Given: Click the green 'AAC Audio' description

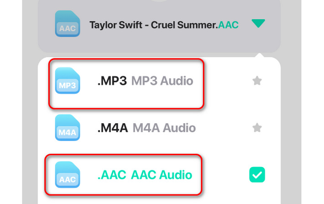Looking at the screenshot, I should [162, 175].
